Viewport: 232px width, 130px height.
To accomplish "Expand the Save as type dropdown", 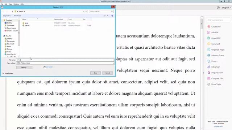I will pyautogui.click(x=113, y=63).
